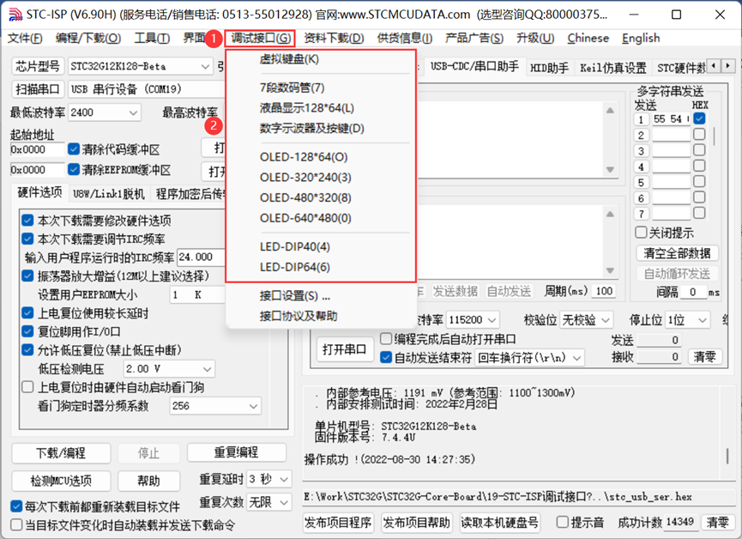Toggle 复位脚用作I/O口 checkbox
The image size is (742, 539).
pos(28,331)
